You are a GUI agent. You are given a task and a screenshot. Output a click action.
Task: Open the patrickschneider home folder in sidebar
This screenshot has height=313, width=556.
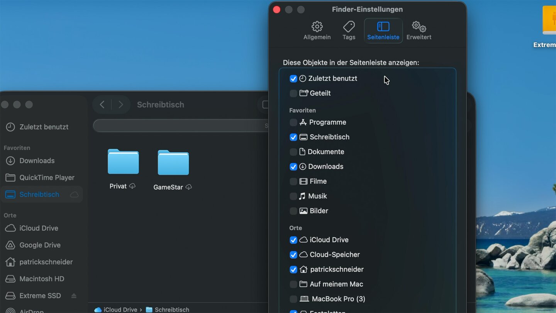coord(46,262)
